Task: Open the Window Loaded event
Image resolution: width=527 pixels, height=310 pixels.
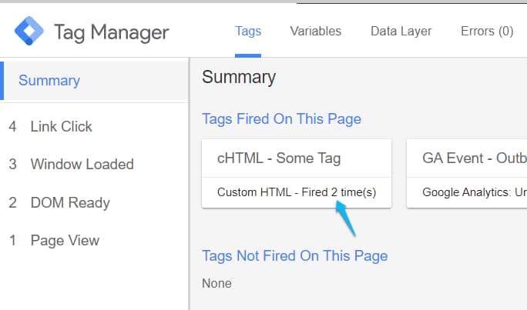Action: point(82,165)
